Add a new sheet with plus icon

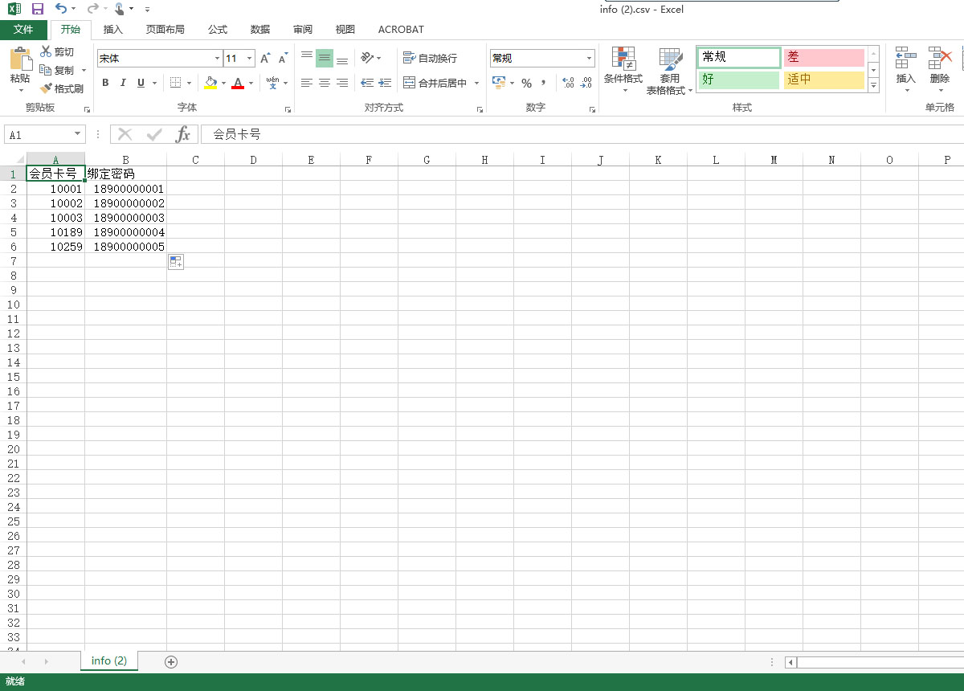click(x=170, y=661)
